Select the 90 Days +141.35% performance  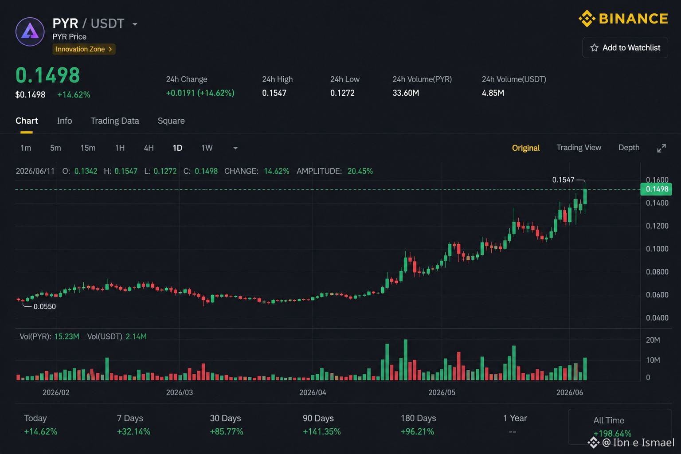coord(321,425)
